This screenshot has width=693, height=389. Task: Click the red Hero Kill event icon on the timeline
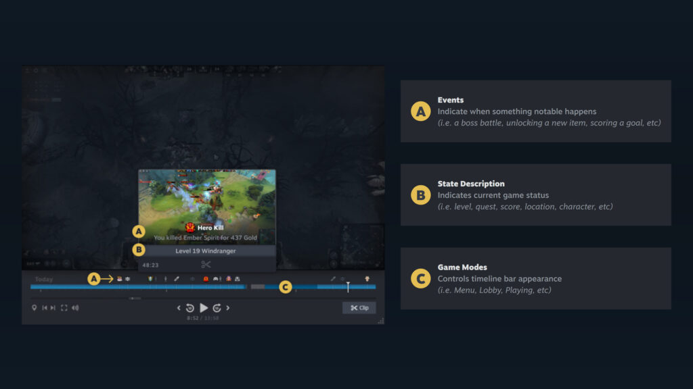[x=206, y=279]
